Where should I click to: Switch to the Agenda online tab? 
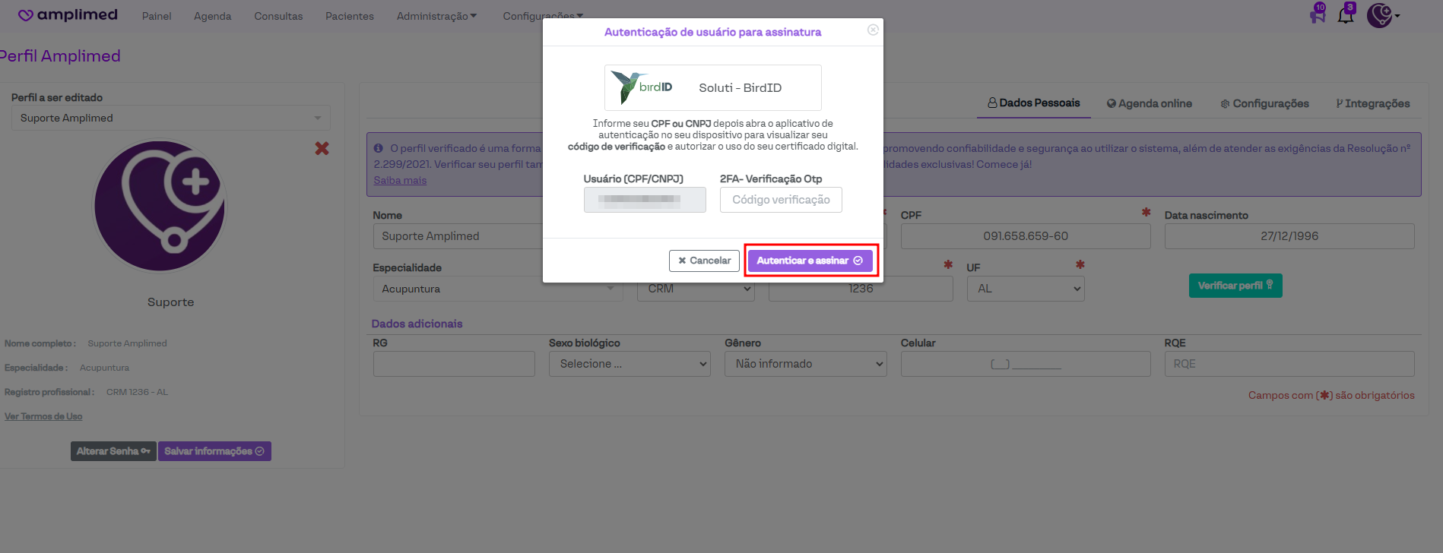point(1149,103)
